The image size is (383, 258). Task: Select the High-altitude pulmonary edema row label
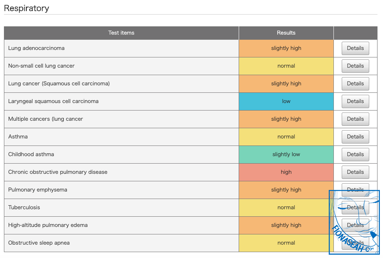(x=48, y=225)
